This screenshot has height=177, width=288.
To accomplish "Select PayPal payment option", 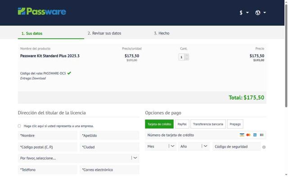I will point(182,124).
